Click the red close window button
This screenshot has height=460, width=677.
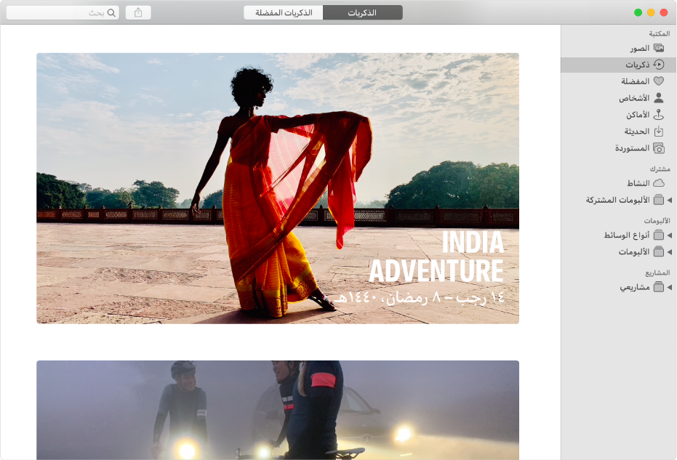664,12
